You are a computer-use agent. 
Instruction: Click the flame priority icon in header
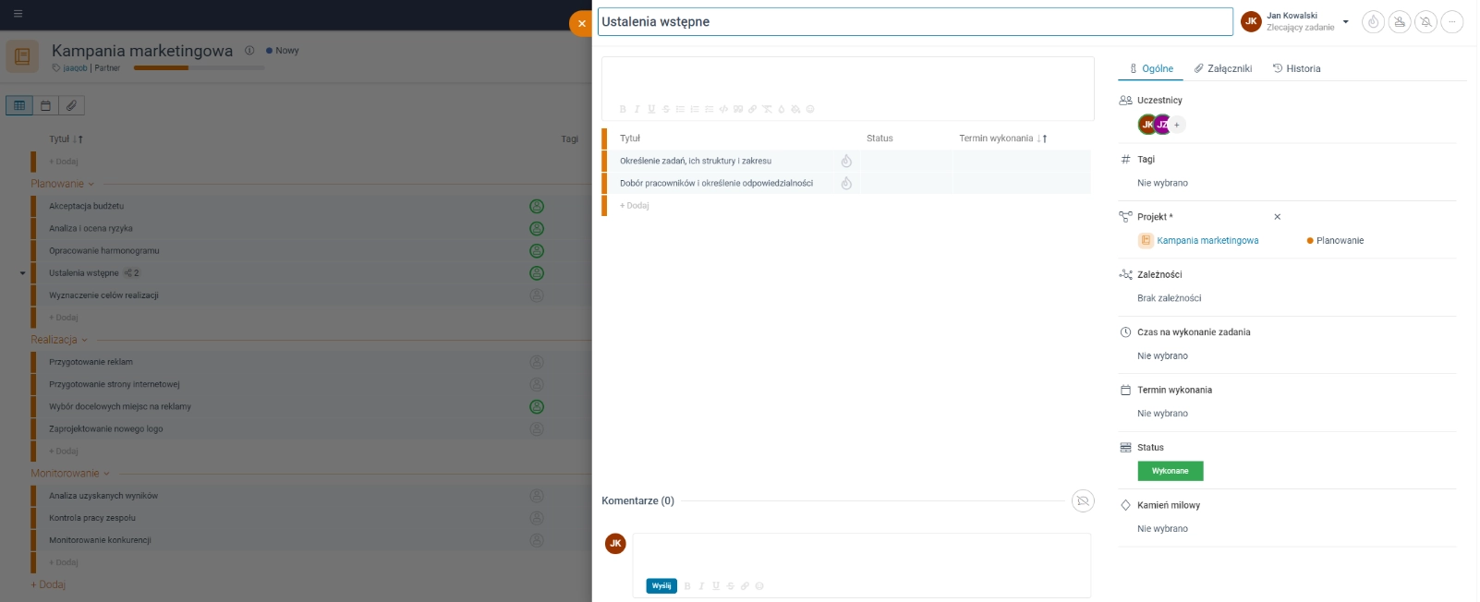coord(1374,21)
